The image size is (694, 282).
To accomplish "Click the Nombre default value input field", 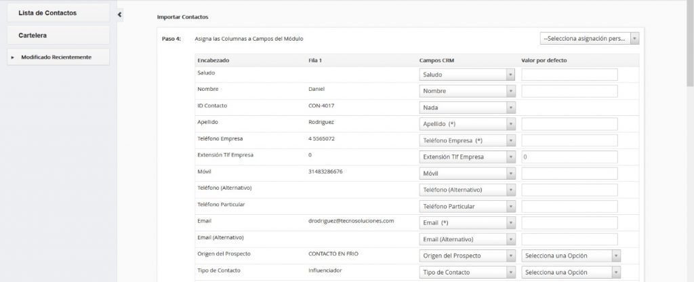I will [x=569, y=91].
